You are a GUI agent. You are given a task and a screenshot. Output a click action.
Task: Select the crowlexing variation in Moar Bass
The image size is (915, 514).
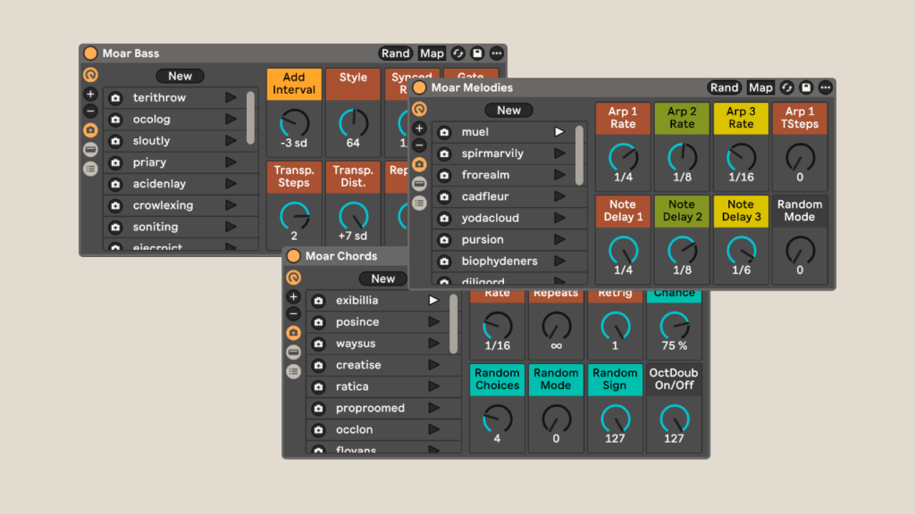[x=163, y=205]
